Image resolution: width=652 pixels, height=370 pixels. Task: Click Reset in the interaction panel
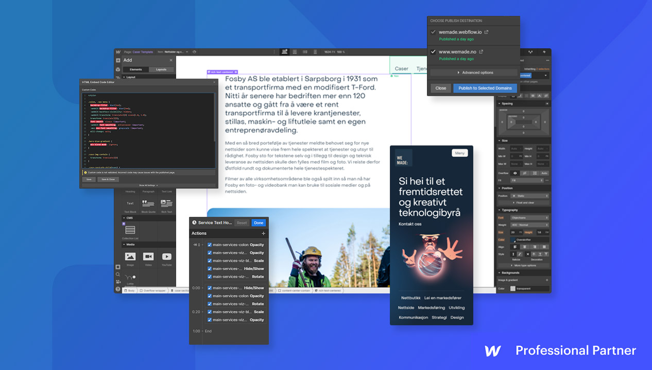coord(242,223)
